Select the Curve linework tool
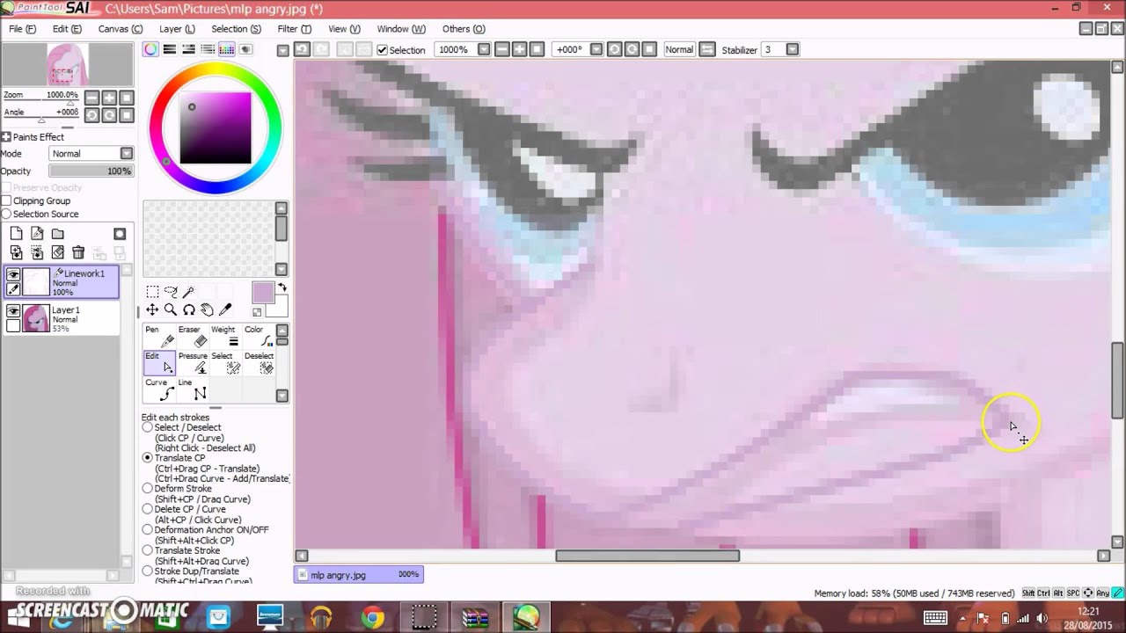Screen dimensions: 1126x633 (x=159, y=389)
